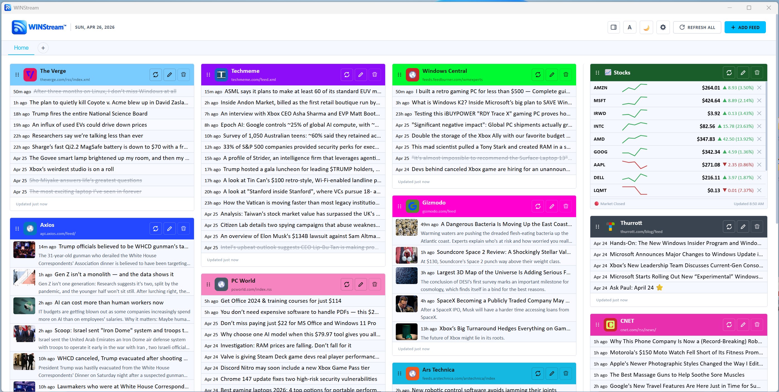Open "The Best Massage Guns" CNET article
The image size is (779, 392).
coord(677,375)
